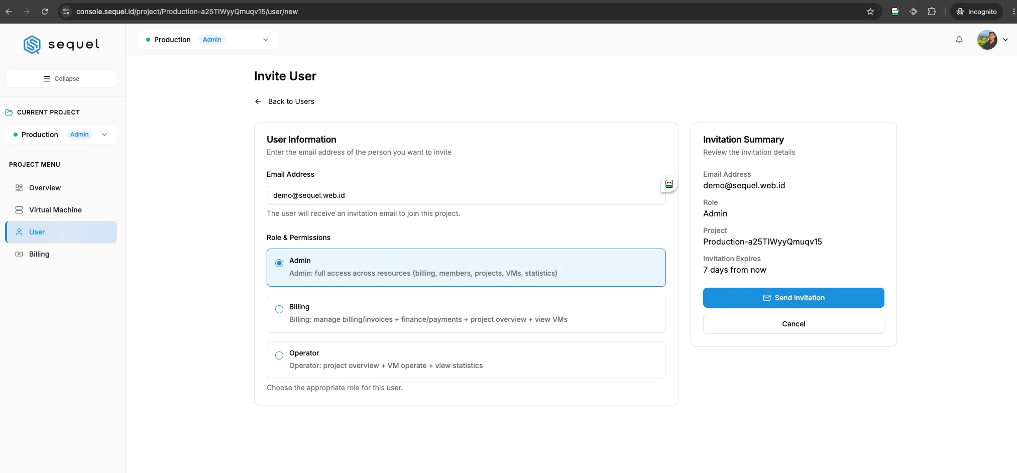This screenshot has width=1017, height=473.
Task: Click the password manager icon in email field
Action: coord(669,184)
